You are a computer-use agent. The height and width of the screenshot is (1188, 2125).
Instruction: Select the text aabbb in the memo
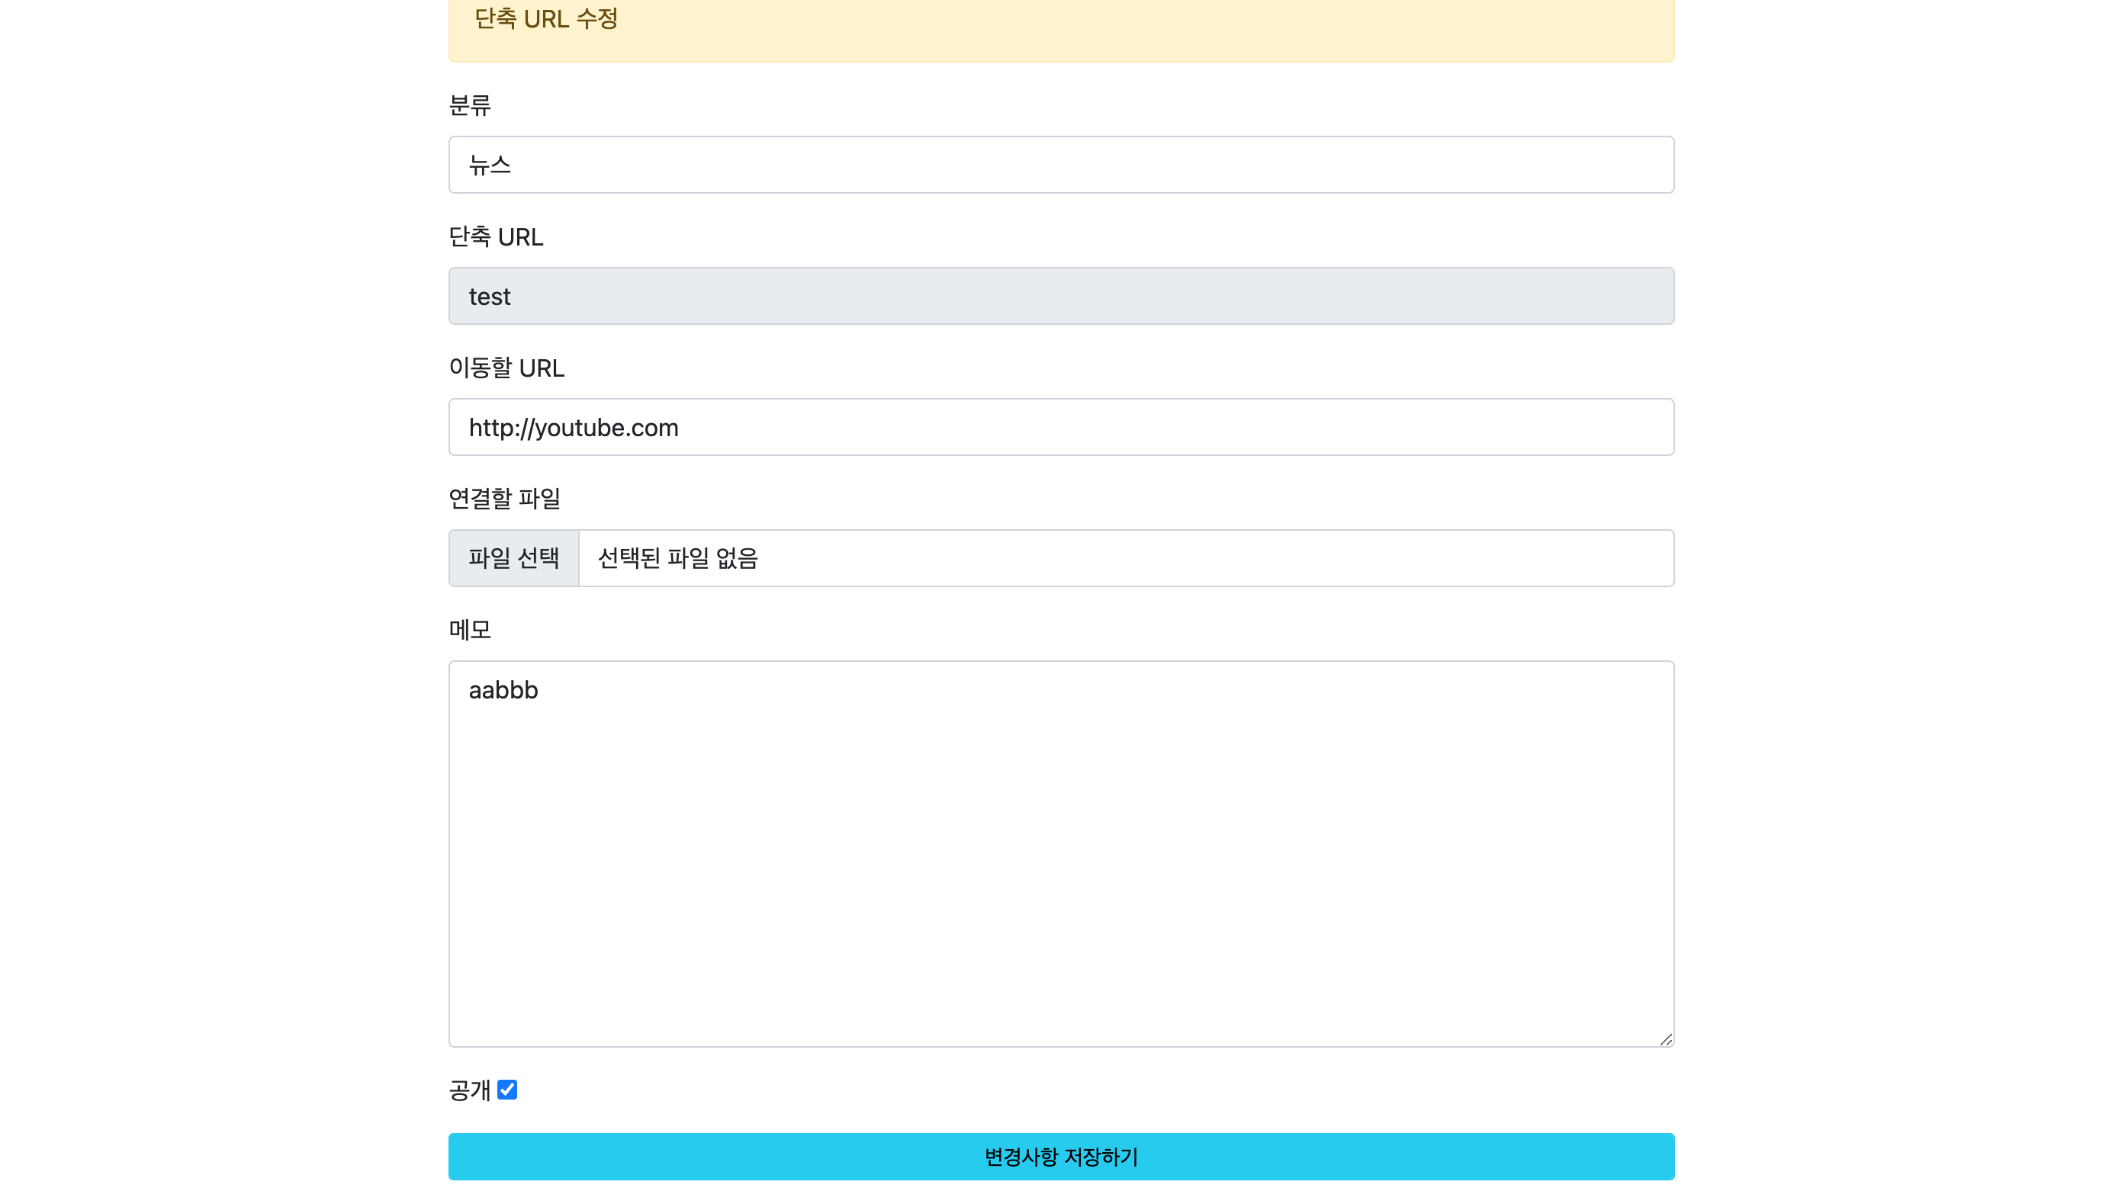click(503, 690)
